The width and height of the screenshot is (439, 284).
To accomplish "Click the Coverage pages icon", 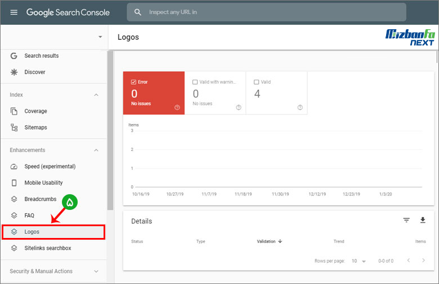I will point(14,111).
